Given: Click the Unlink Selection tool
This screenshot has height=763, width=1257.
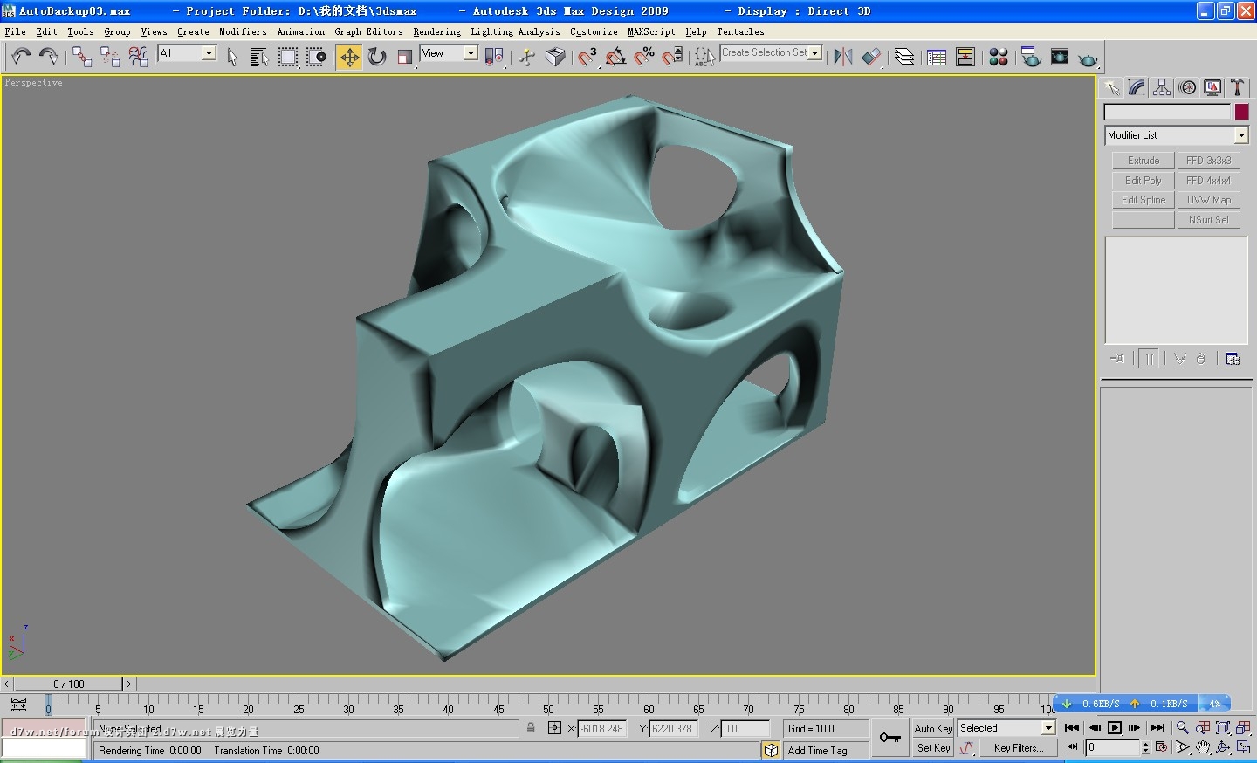Looking at the screenshot, I should tap(110, 57).
